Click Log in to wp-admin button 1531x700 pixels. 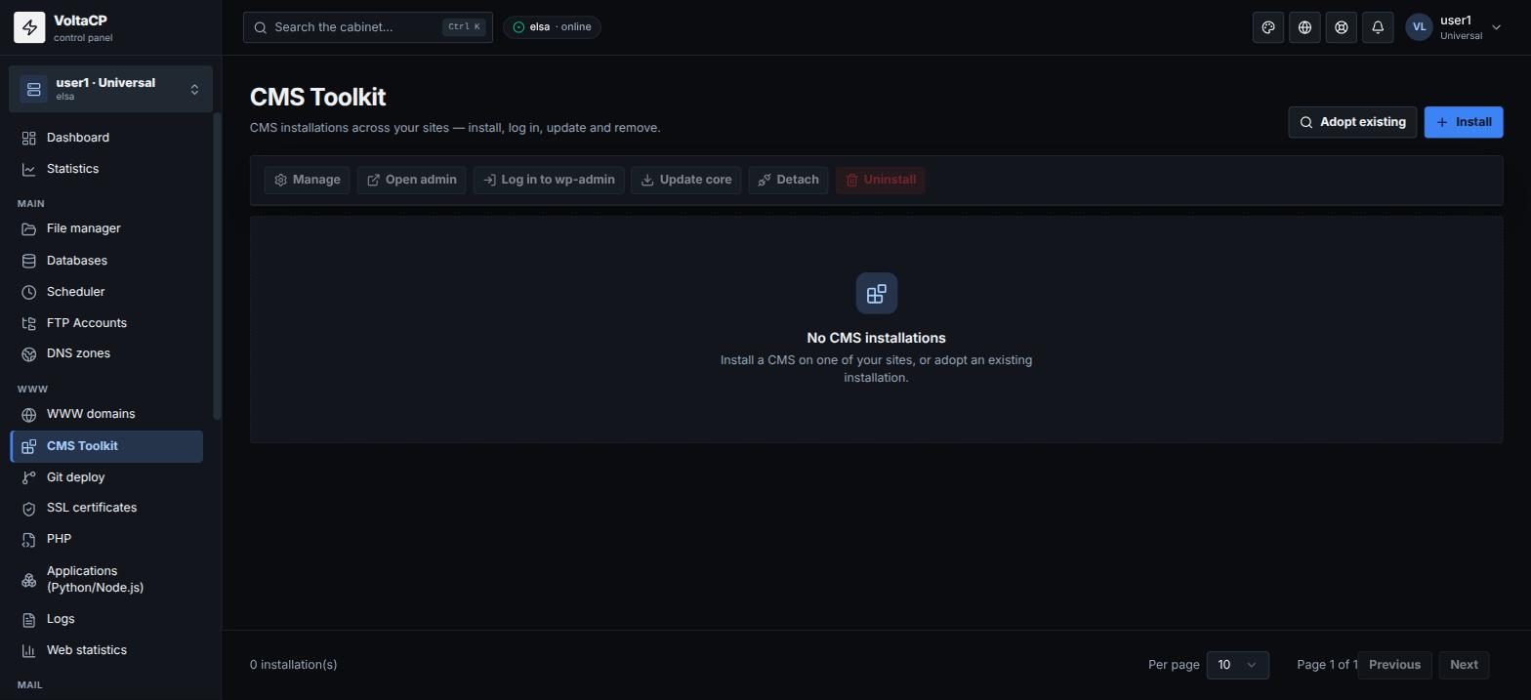coord(549,180)
